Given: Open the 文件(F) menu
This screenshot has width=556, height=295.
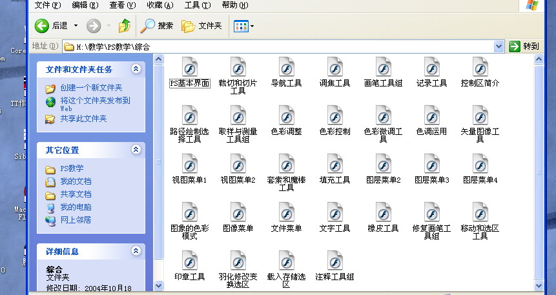Looking at the screenshot, I should (48, 5).
